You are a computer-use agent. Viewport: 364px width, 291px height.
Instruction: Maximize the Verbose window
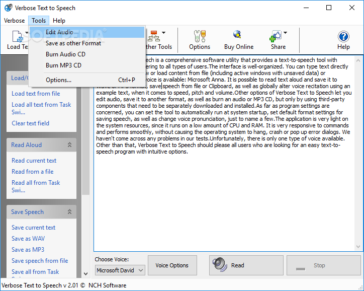click(329, 8)
